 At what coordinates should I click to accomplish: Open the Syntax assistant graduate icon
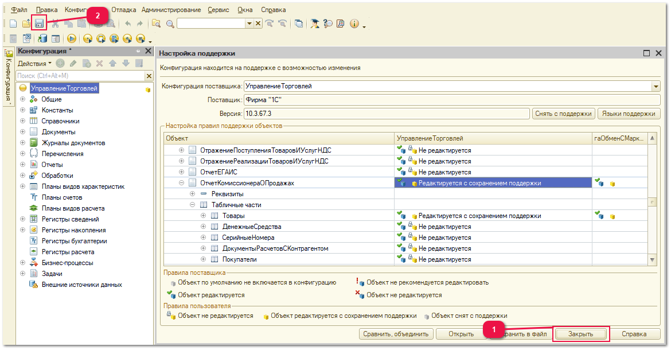(315, 24)
